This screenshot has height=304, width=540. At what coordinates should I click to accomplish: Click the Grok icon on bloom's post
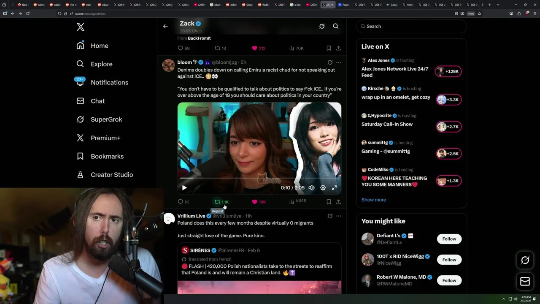click(330, 62)
